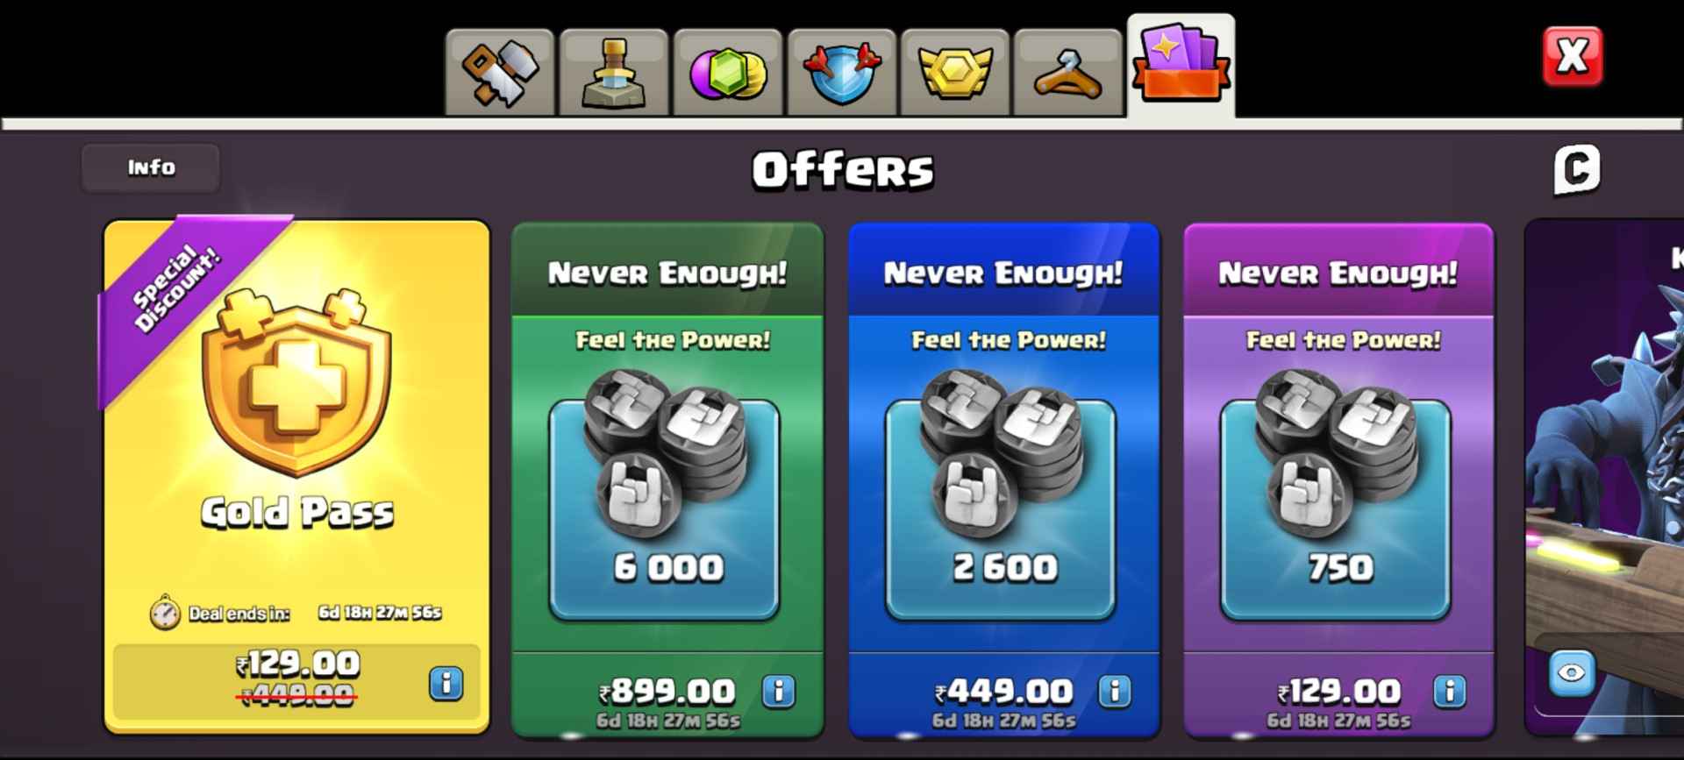Switch to the blue shield tab
The height and width of the screenshot is (760, 1684).
(x=842, y=73)
